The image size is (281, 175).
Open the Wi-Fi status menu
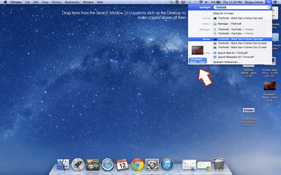point(201,2)
